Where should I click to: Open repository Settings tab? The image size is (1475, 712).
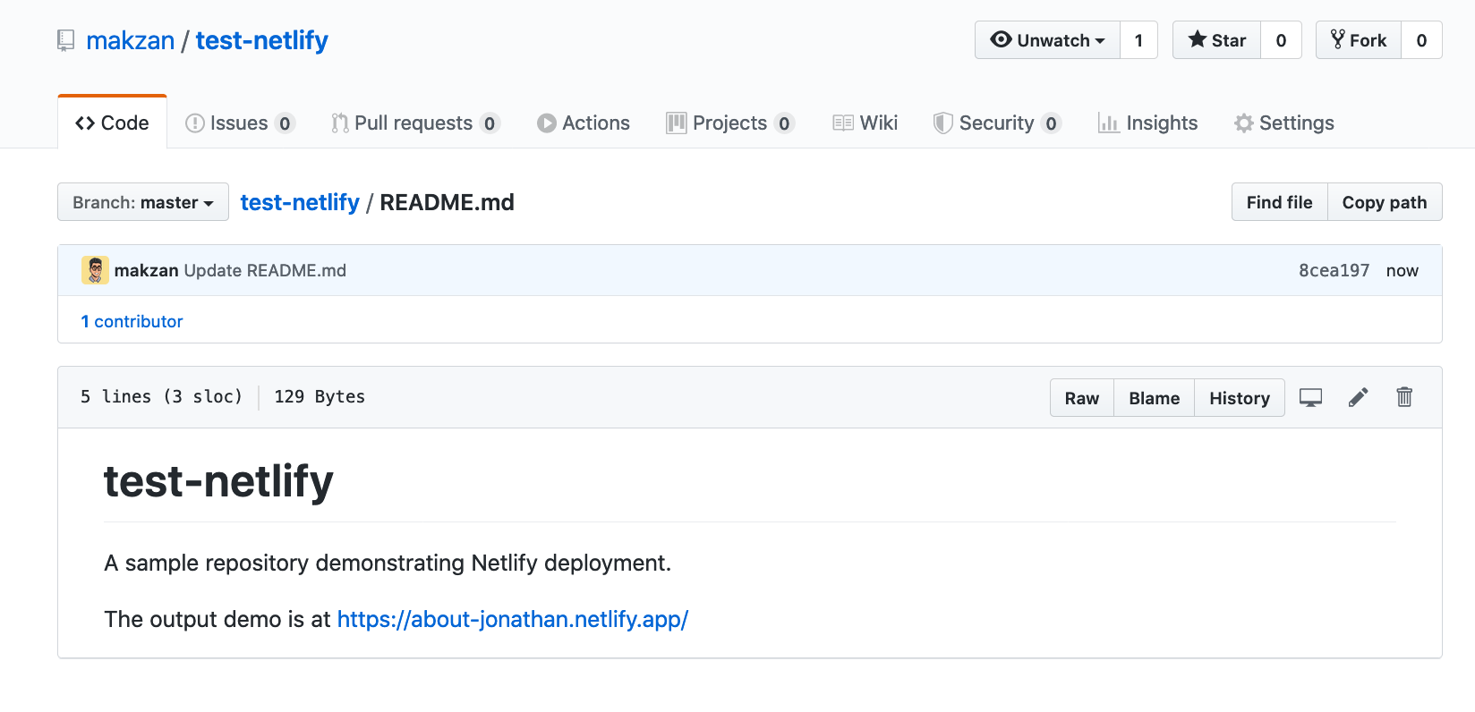pyautogui.click(x=1284, y=123)
